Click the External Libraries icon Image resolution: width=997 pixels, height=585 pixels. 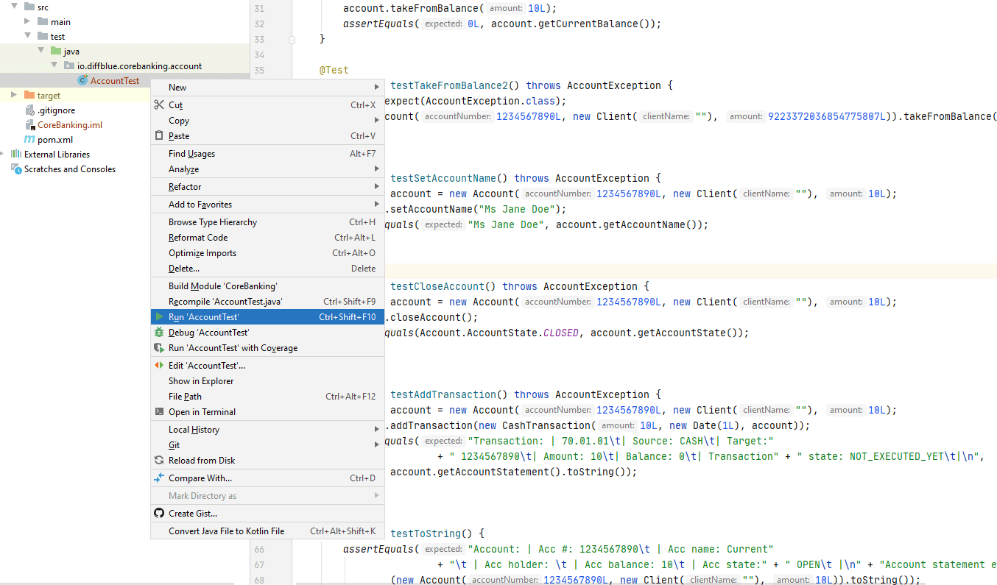(16, 155)
